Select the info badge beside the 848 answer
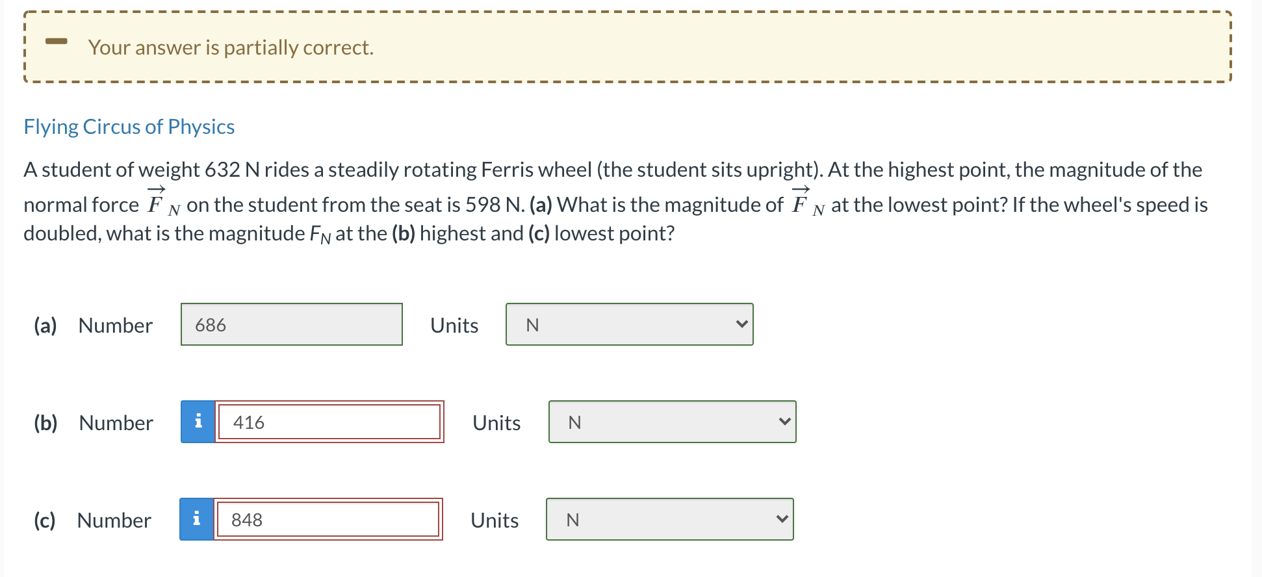Viewport: 1262px width, 577px height. pos(198,519)
